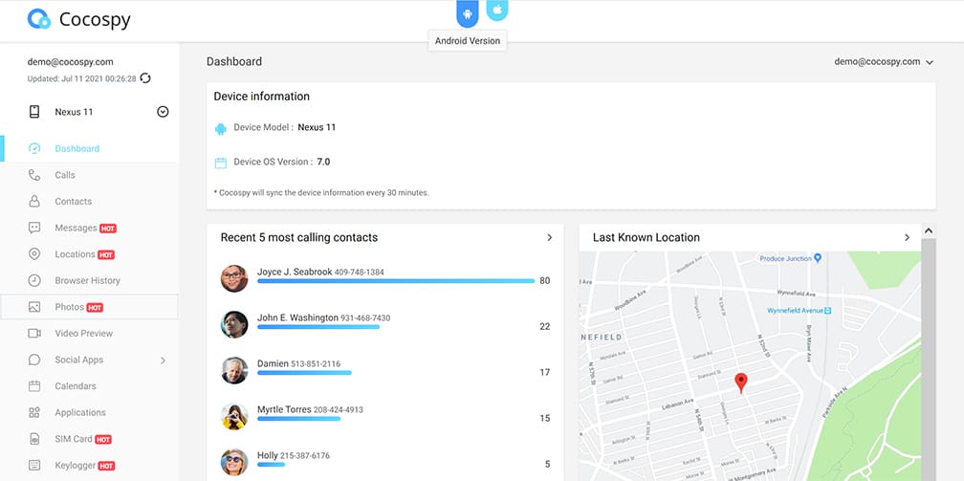Click the Photos picture icon in sidebar
The image size is (964, 481).
pos(34,307)
